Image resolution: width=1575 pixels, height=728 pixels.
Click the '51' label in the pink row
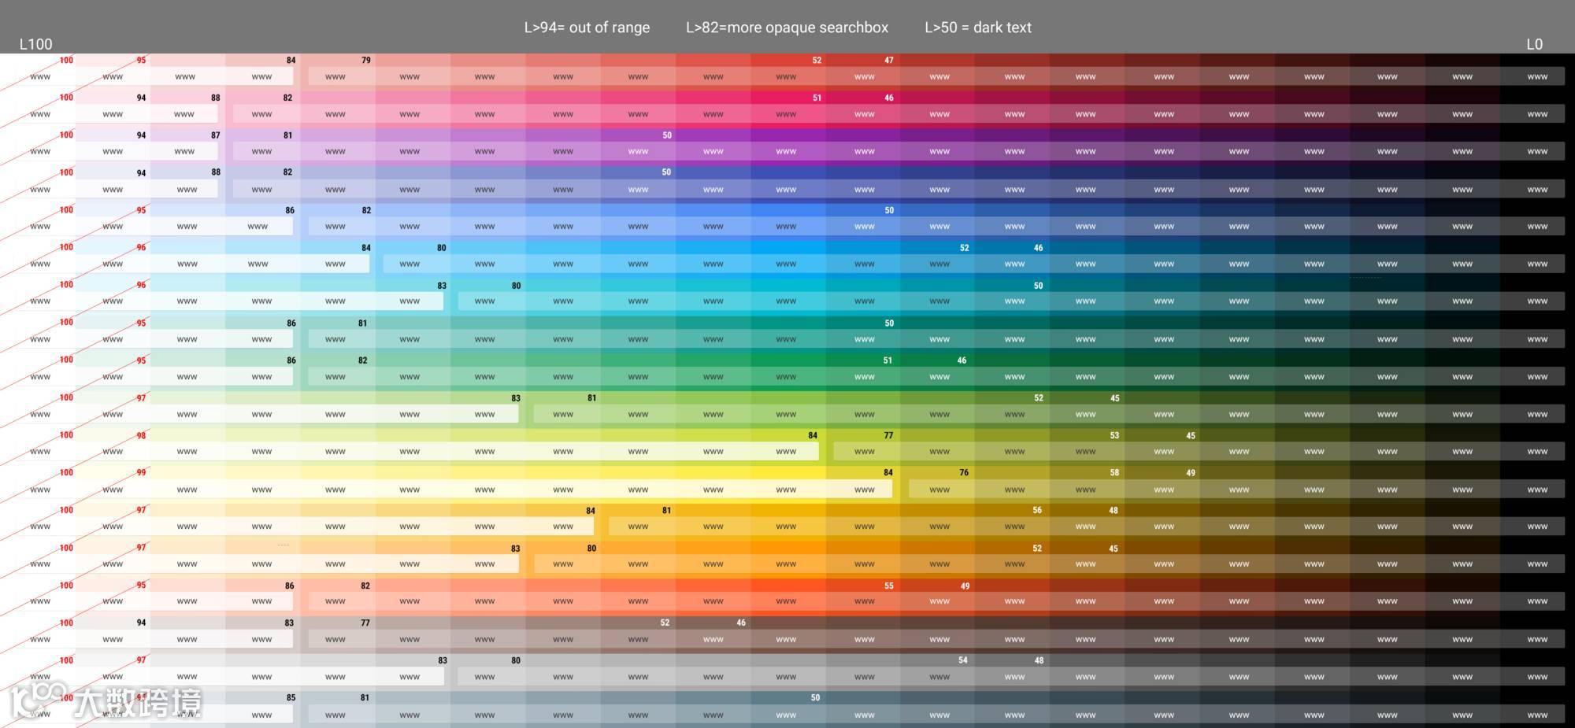click(x=817, y=98)
